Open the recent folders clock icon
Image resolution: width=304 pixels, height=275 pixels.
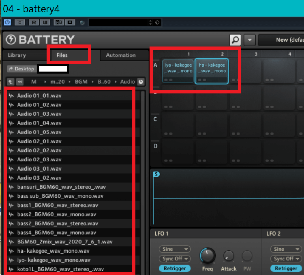(x=141, y=82)
